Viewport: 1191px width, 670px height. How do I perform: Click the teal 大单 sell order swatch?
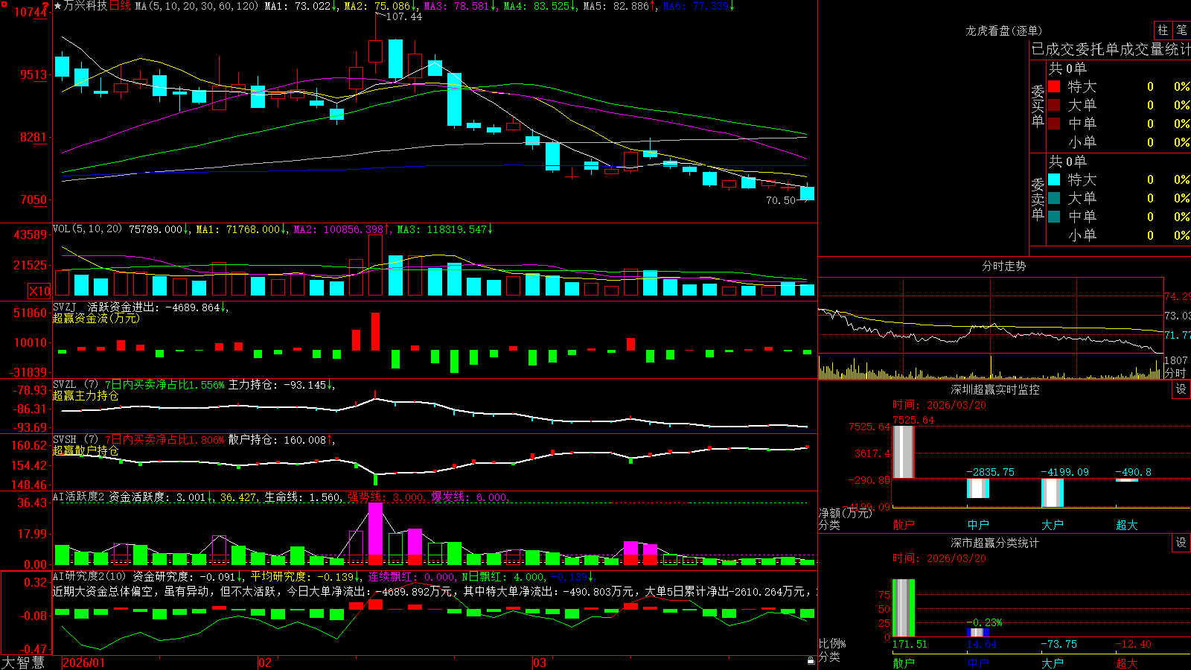point(1054,198)
